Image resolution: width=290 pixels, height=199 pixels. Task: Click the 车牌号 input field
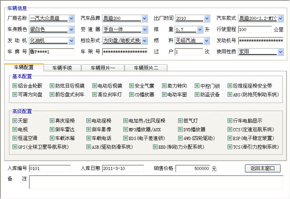point(52,52)
